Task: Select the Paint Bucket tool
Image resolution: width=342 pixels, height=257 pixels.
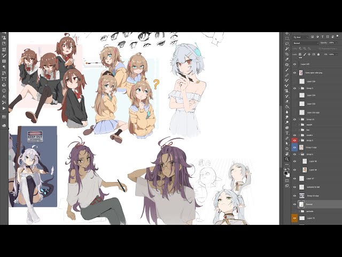Action: [287, 107]
